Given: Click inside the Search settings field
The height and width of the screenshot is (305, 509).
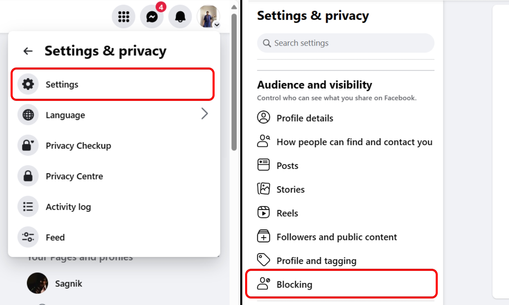Looking at the screenshot, I should tap(345, 43).
